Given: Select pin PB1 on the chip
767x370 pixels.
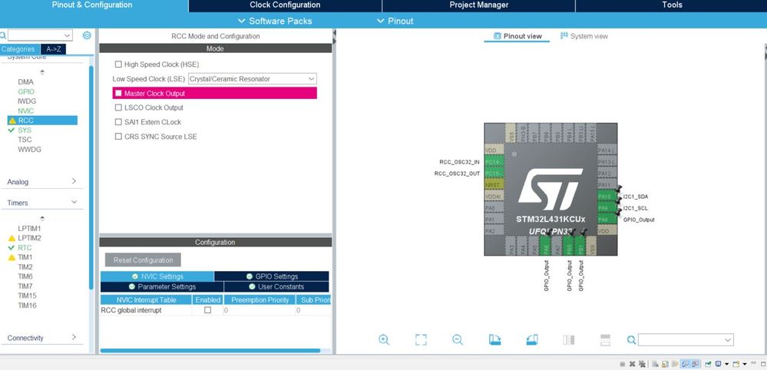Looking at the screenshot, I should pyautogui.click(x=580, y=246).
